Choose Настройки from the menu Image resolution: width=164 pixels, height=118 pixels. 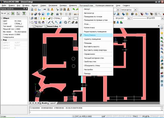[x=88, y=70]
